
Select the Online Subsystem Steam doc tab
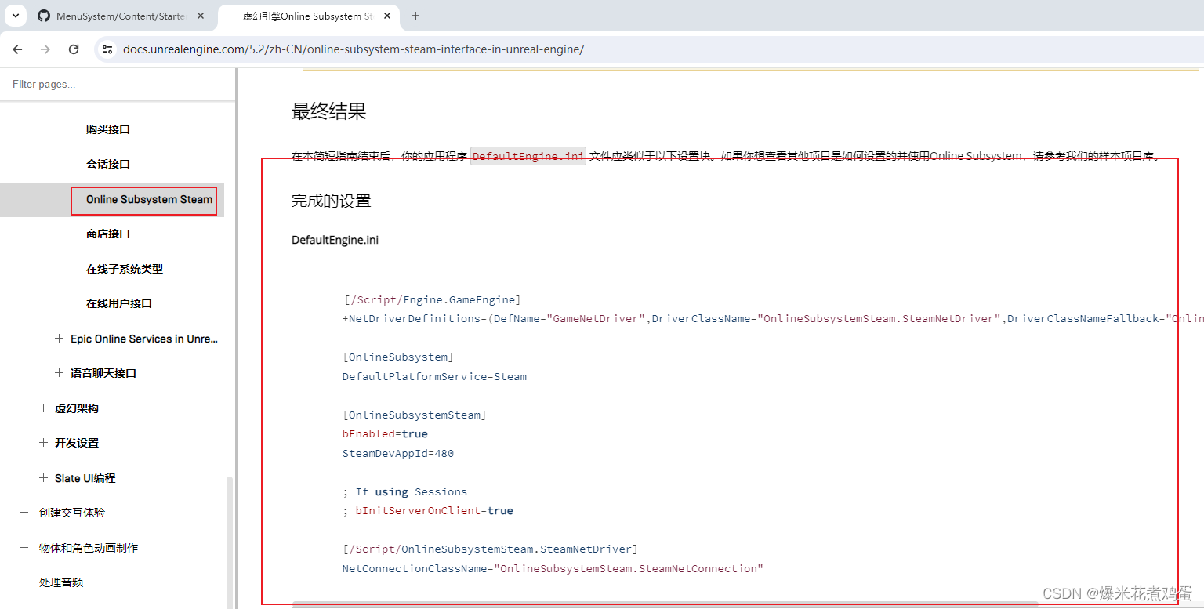click(x=308, y=16)
